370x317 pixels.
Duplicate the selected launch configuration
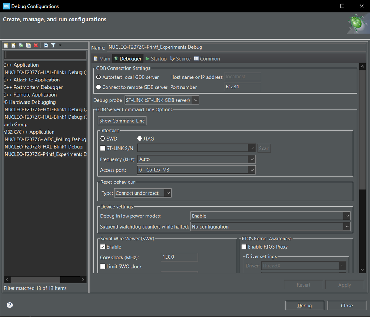[x=28, y=45]
